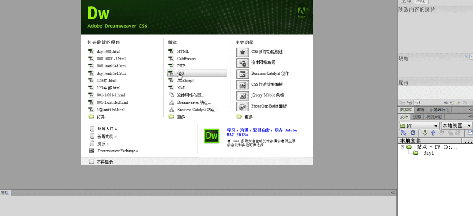Click the attach style sheet chain icon
The width and height of the screenshot is (473, 216).
[x=446, y=102]
